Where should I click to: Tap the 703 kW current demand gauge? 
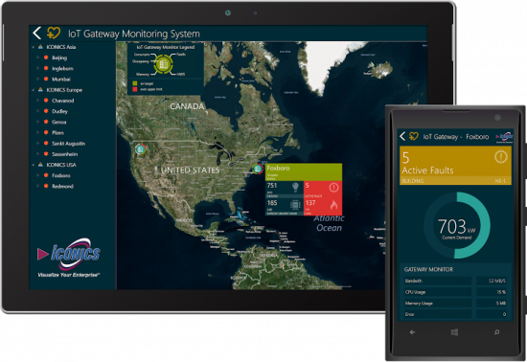pos(457,225)
